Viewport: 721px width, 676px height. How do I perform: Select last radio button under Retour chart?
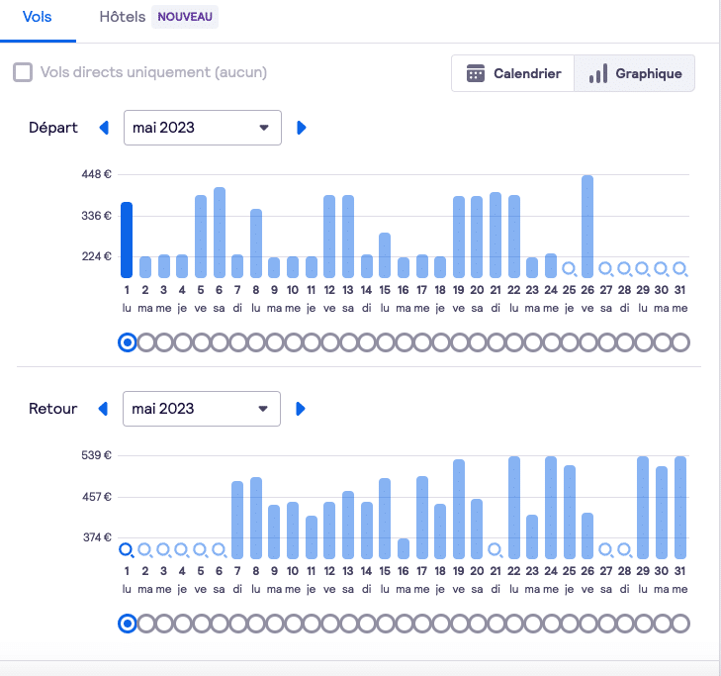click(x=679, y=624)
